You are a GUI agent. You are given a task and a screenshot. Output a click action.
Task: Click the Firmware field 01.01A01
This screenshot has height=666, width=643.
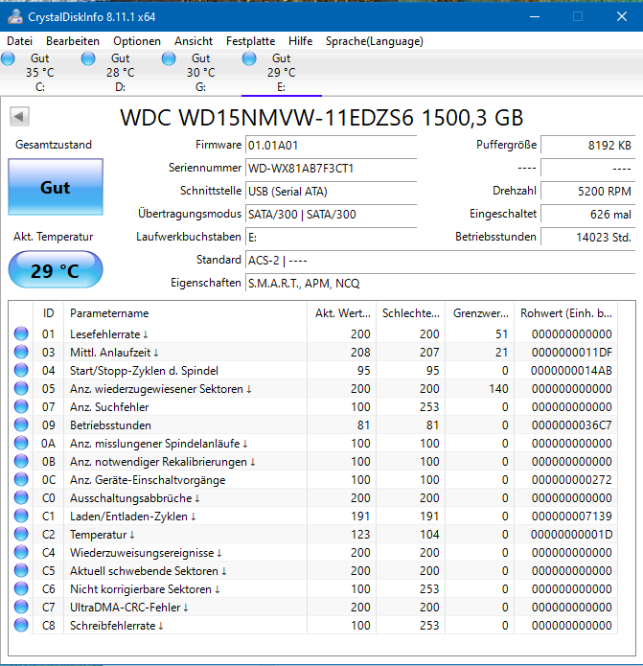coord(332,146)
